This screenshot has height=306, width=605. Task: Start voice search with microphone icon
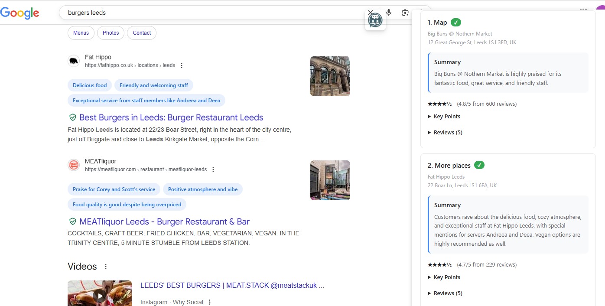(389, 13)
